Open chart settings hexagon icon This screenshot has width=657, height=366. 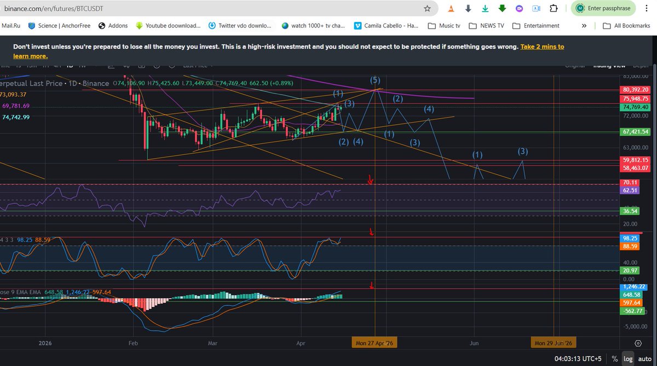(x=638, y=343)
